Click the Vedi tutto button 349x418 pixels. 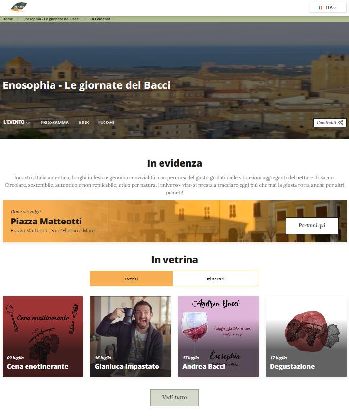(x=175, y=397)
